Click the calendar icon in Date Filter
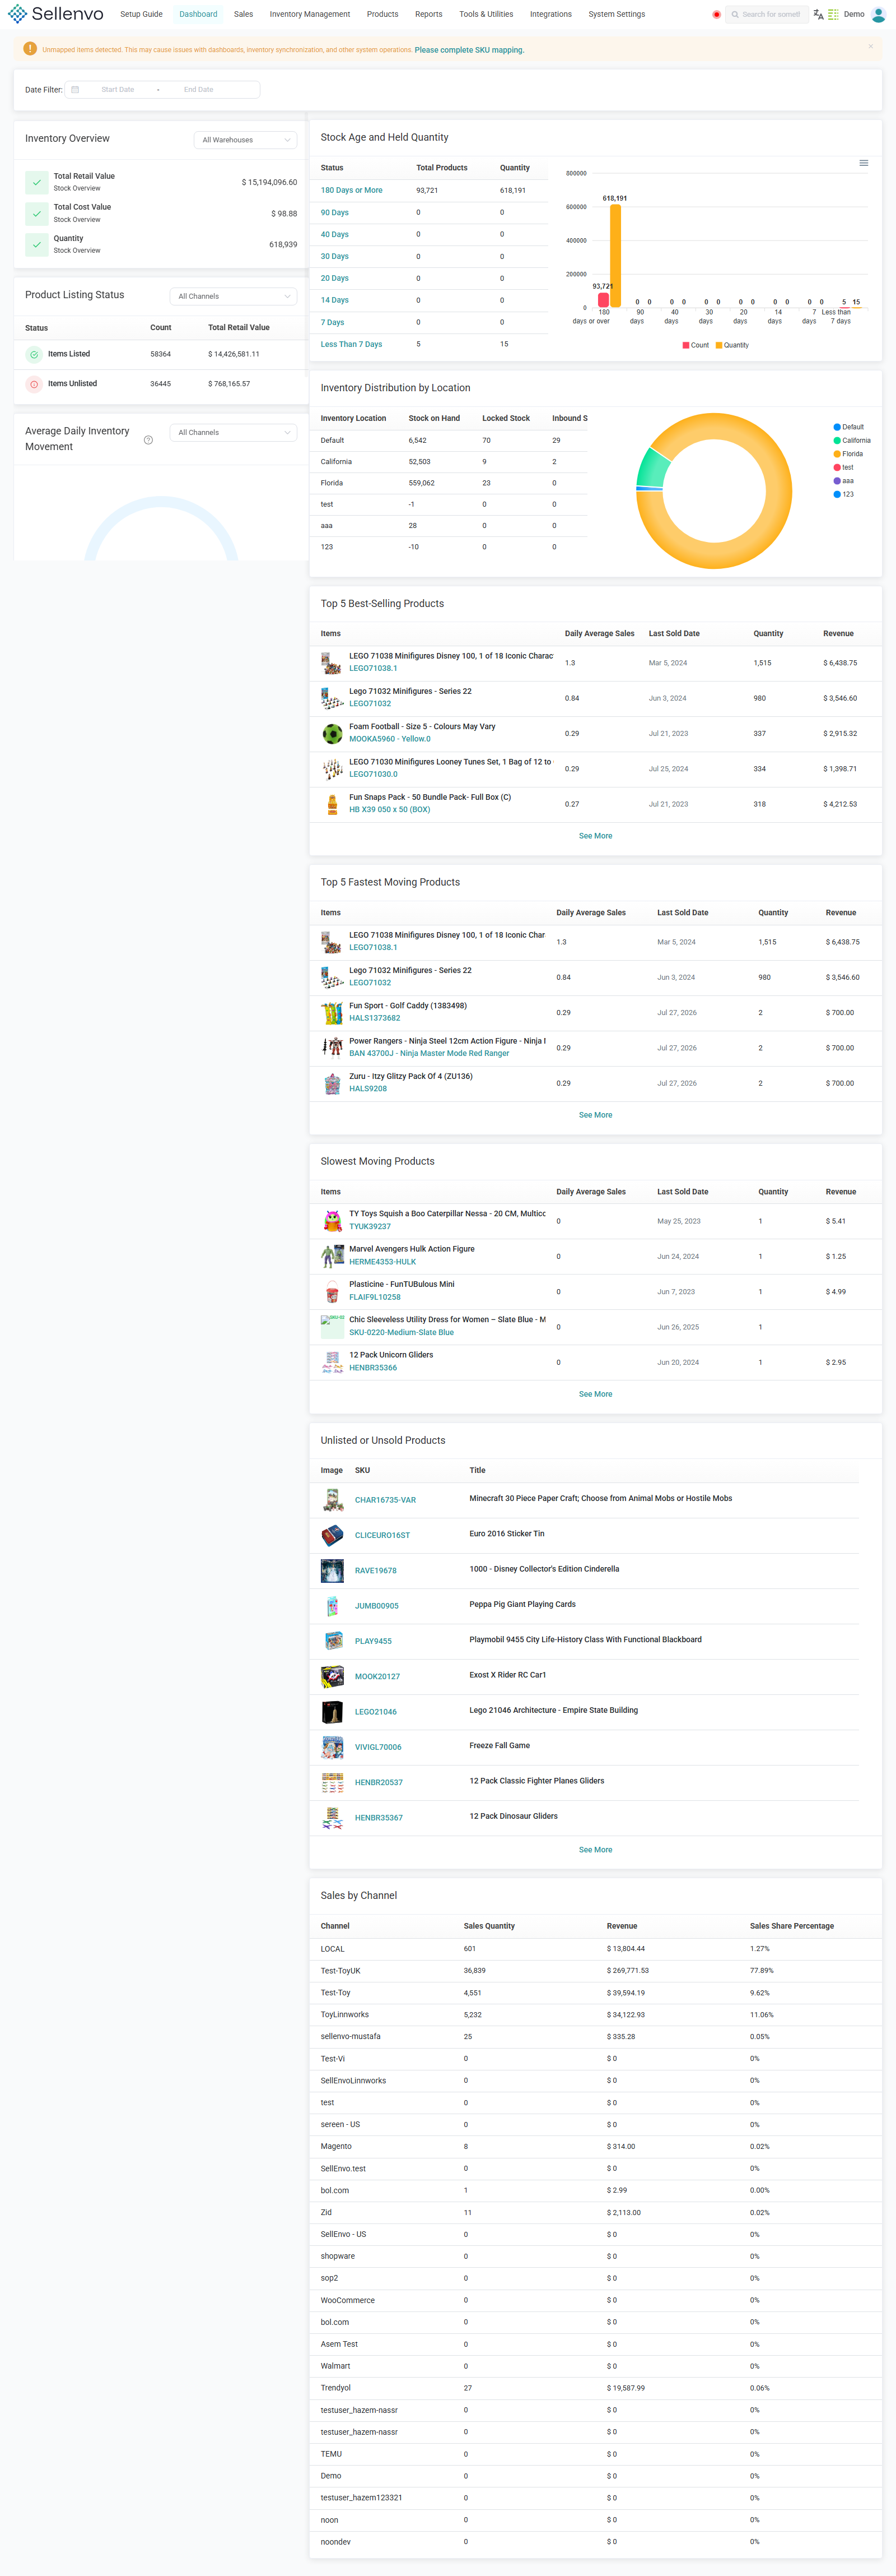This screenshot has height=2576, width=896. click(75, 90)
